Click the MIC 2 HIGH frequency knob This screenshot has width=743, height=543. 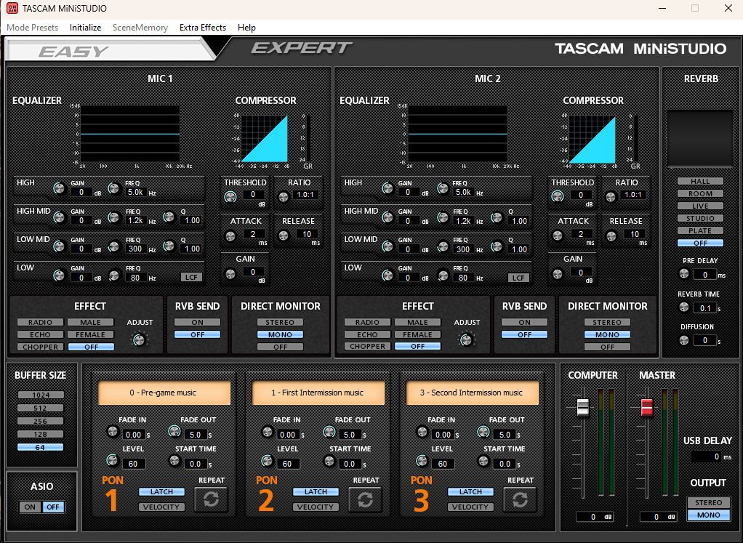point(443,188)
